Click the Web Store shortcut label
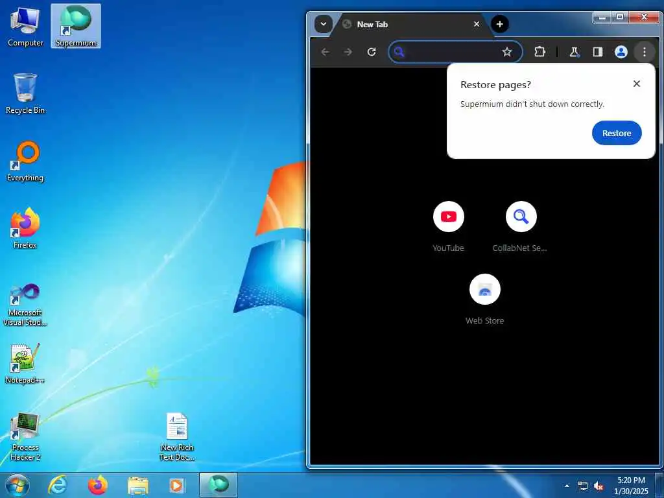This screenshot has height=498, width=664. point(485,320)
